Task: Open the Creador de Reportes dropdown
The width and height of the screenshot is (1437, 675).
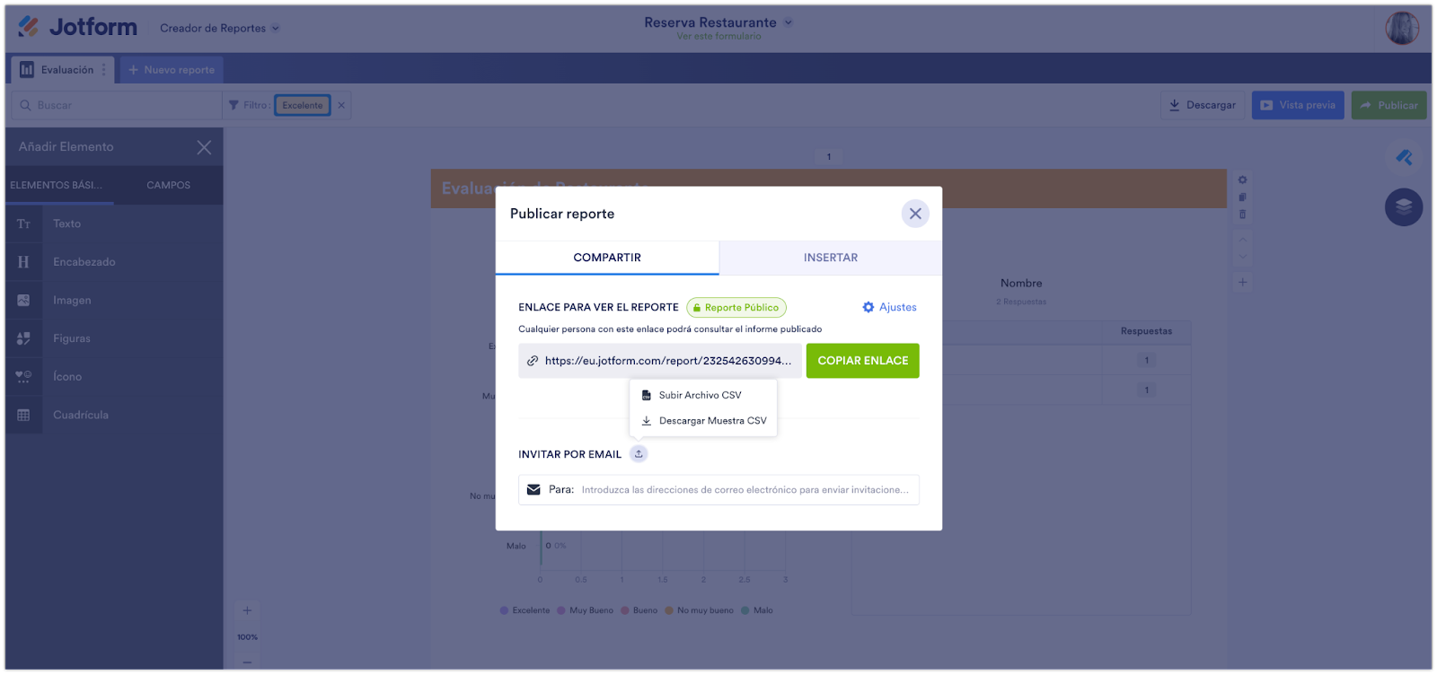Action: 220,28
